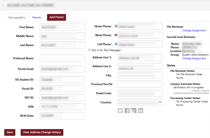Viewport: 210px width, 138px height.
Task: Switch to the Parents tab
Action: click(37, 18)
